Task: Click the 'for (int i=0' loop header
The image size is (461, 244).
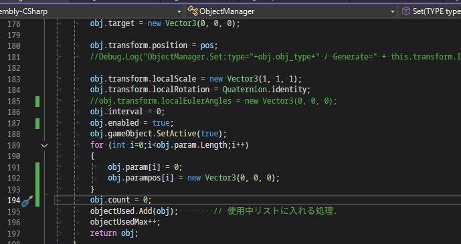Action: click(169, 145)
